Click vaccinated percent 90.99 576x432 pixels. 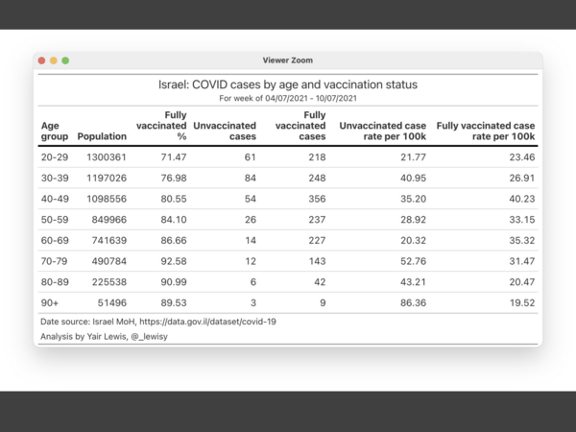tap(174, 282)
